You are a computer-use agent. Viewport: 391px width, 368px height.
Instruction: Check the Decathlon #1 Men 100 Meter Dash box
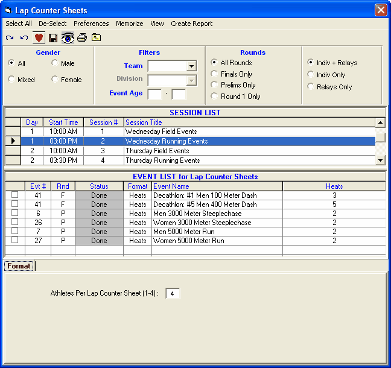(x=14, y=195)
